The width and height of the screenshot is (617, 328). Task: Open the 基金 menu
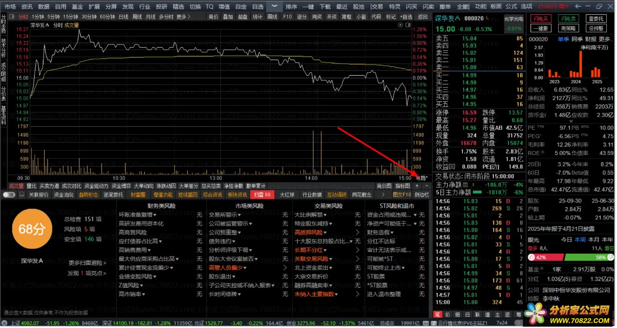pyautogui.click(x=78, y=7)
